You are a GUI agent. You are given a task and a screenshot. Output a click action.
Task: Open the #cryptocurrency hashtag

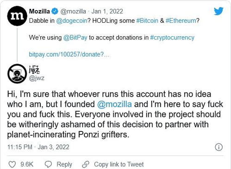point(172,38)
